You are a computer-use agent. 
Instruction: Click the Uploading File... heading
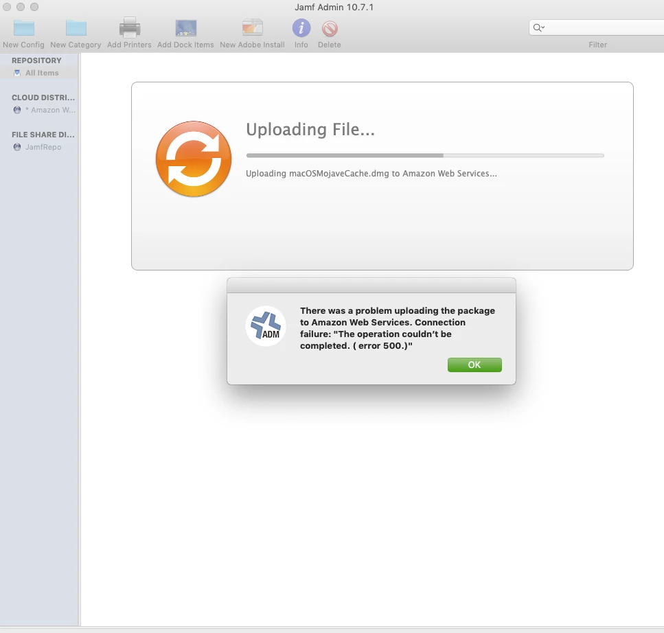[310, 130]
